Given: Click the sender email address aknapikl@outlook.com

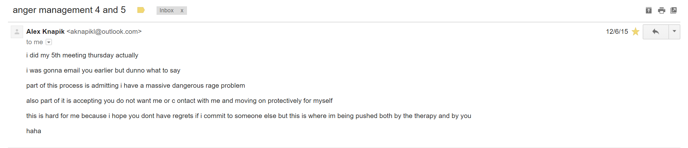Looking at the screenshot, I should [104, 32].
